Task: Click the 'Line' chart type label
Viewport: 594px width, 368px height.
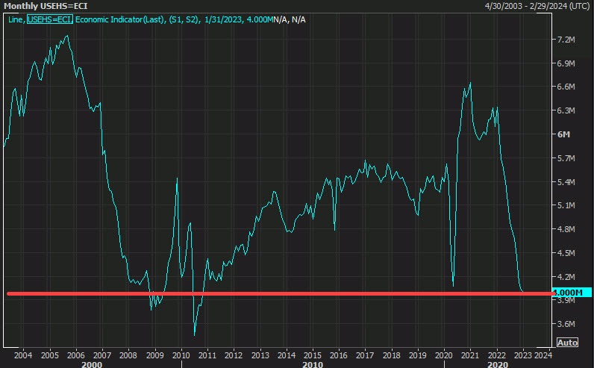Action: point(15,19)
